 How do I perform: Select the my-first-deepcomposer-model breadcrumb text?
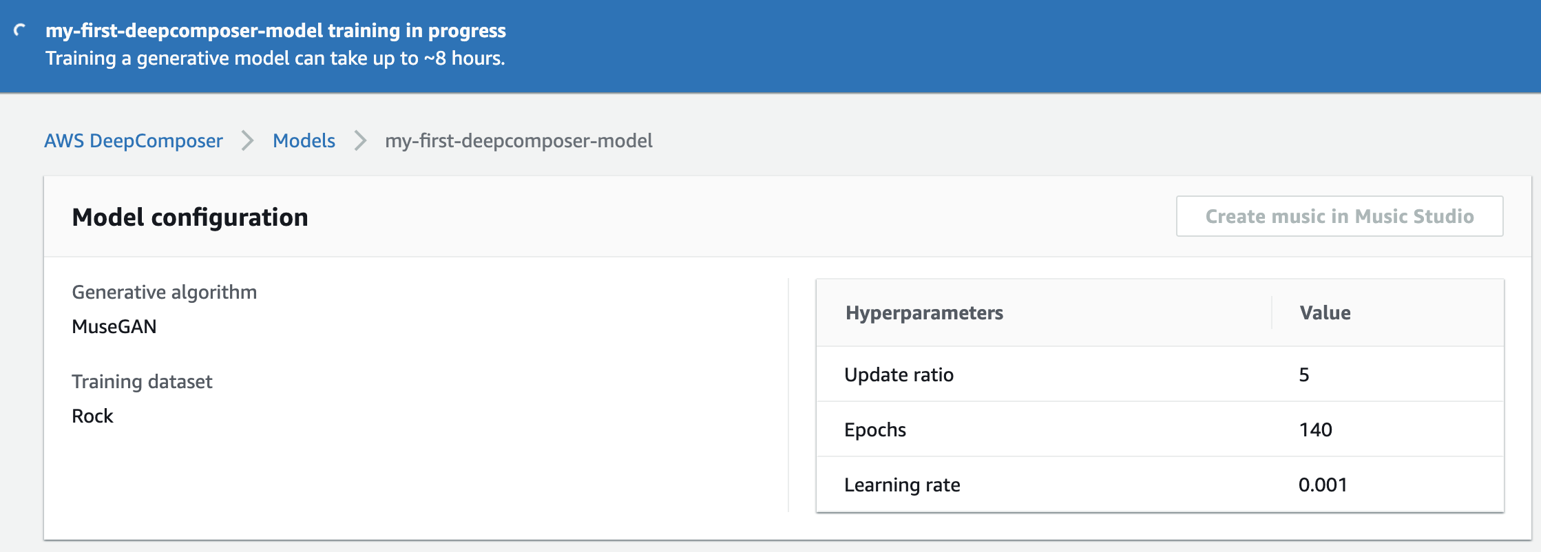518,141
